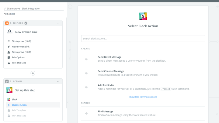Collapse options via show less common options
219x123 pixels.
point(143,97)
